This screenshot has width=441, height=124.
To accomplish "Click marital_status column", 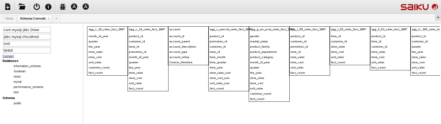I will (259, 42).
